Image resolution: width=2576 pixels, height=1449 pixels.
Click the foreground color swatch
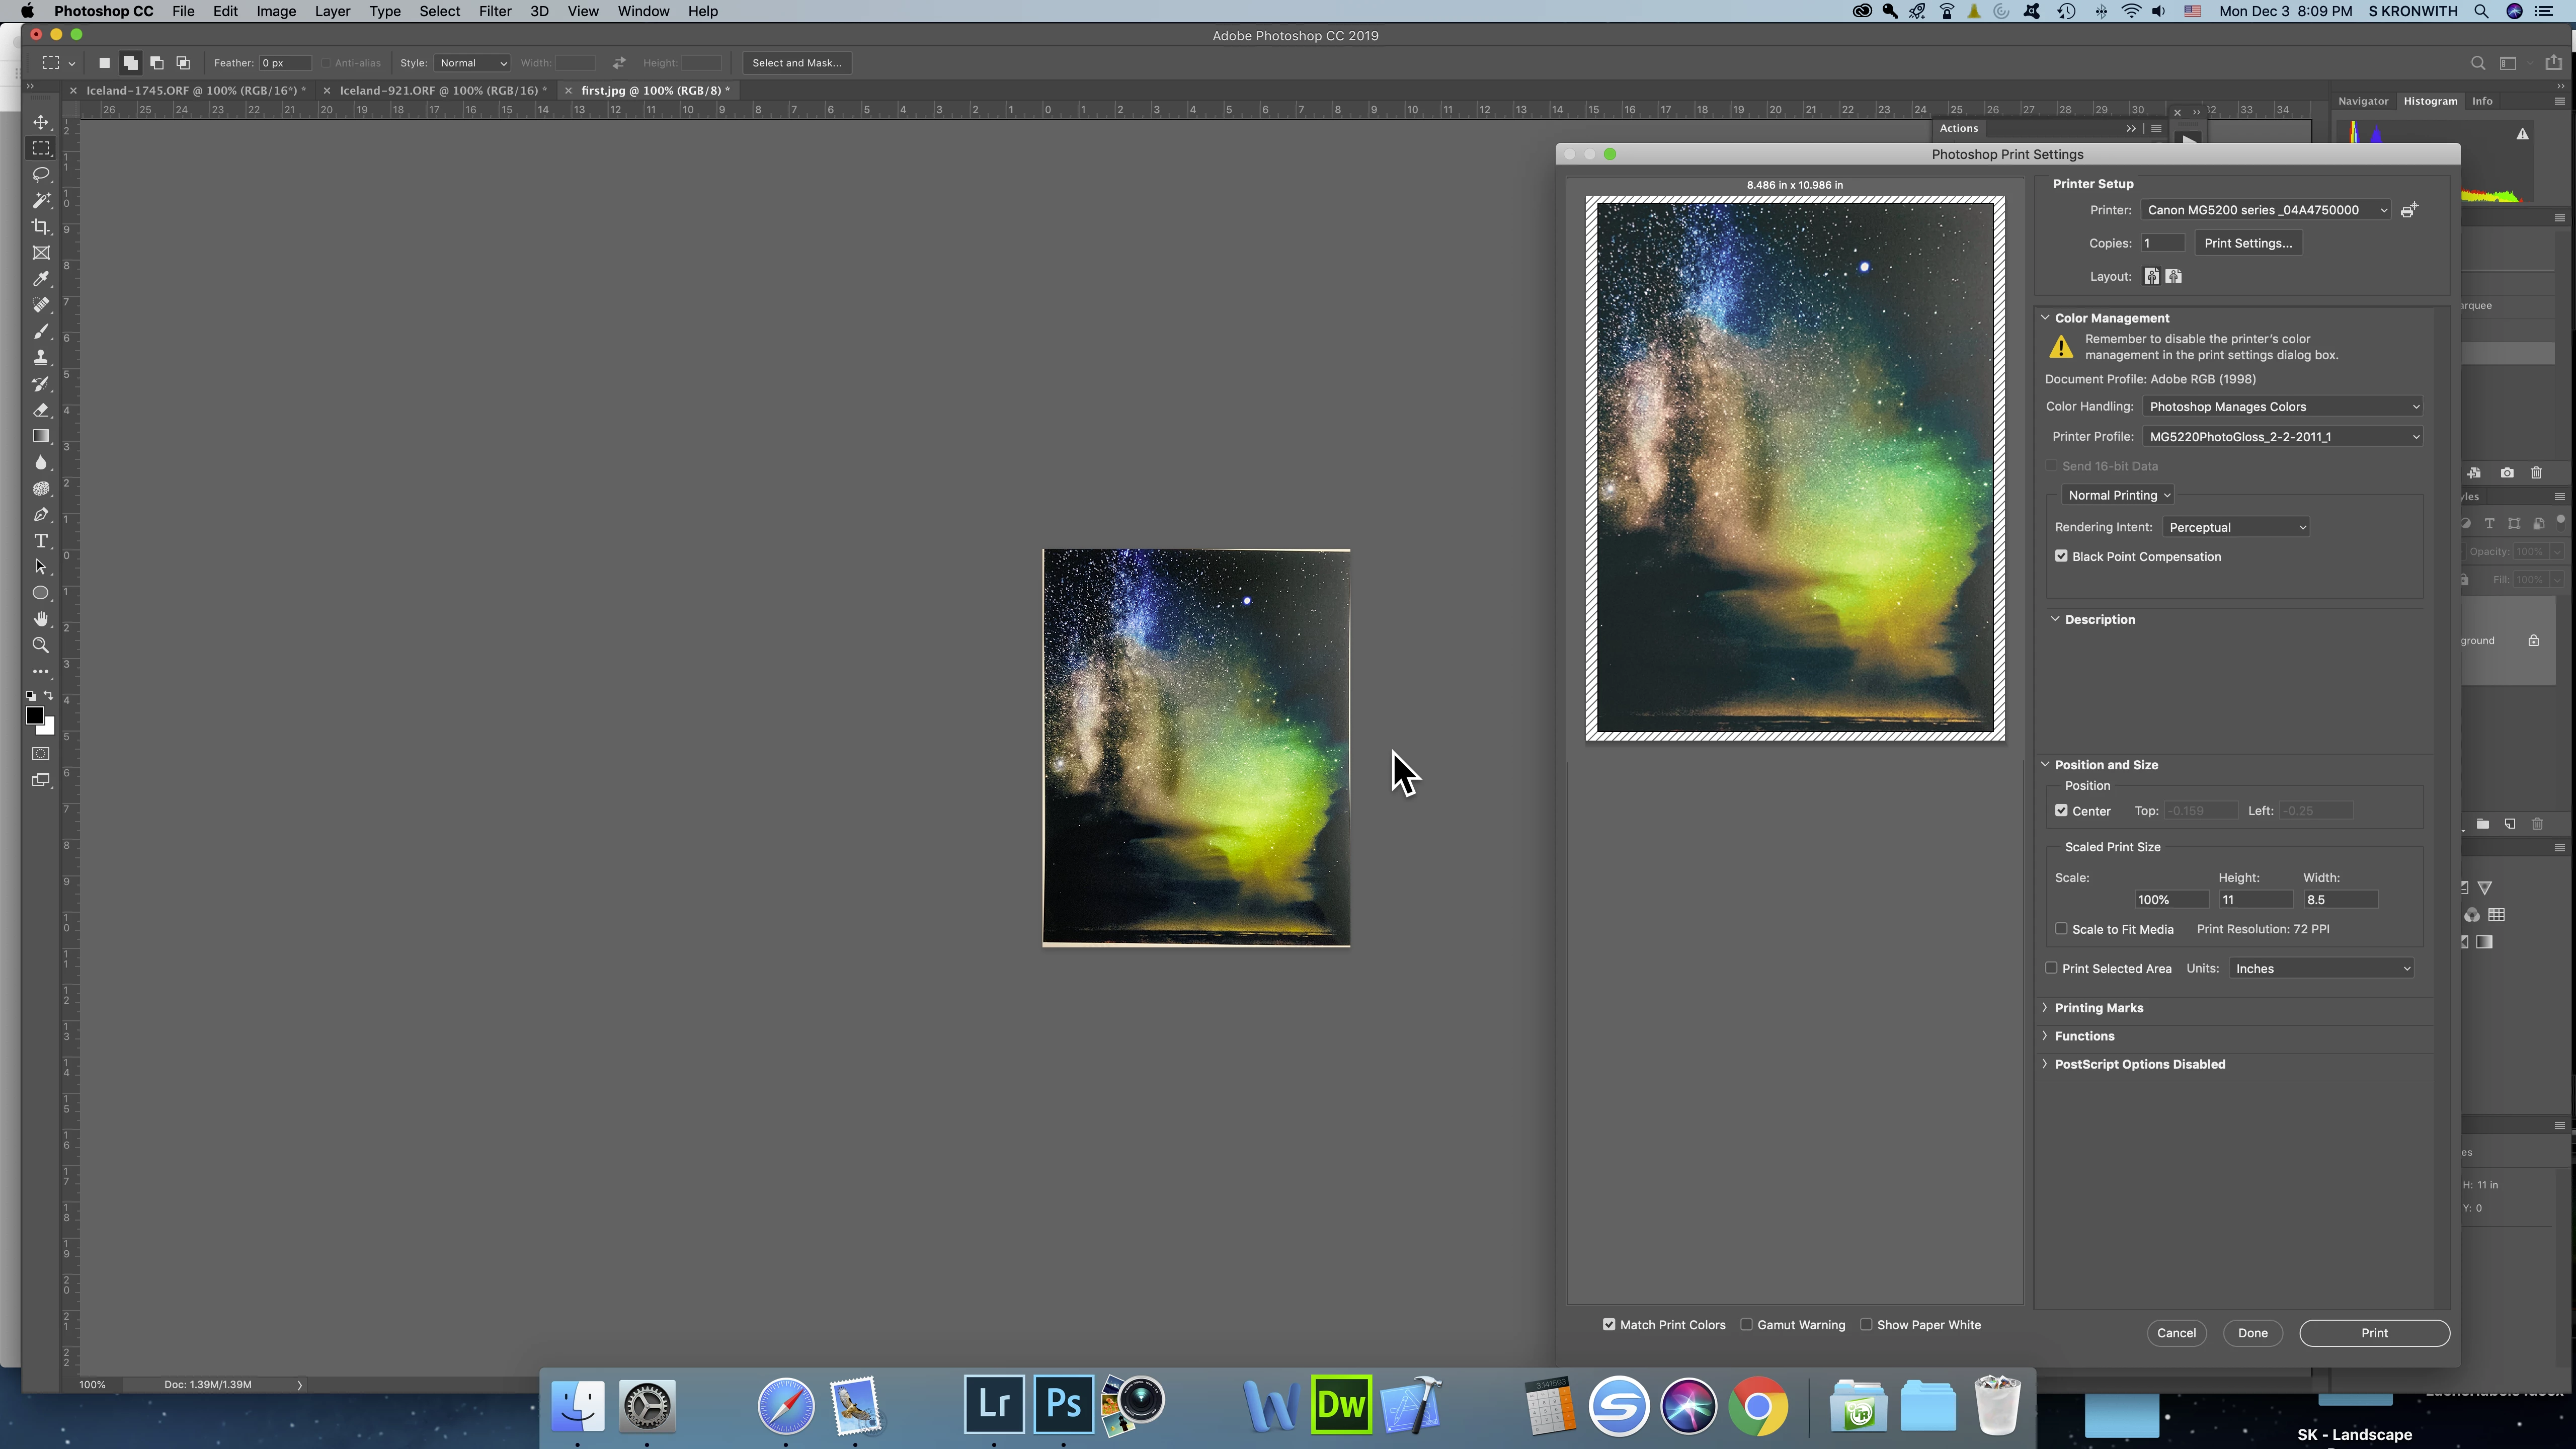pos(34,715)
